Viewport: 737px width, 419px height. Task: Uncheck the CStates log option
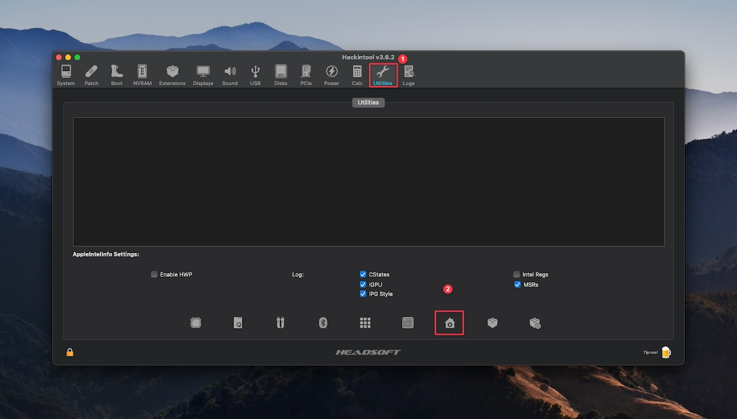tap(363, 274)
